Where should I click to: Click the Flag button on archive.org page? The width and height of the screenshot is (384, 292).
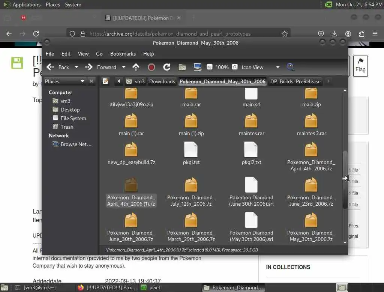(360, 66)
